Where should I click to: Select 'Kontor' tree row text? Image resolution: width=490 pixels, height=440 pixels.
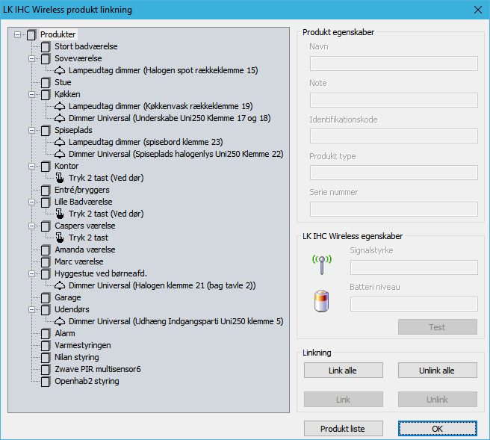pos(66,167)
